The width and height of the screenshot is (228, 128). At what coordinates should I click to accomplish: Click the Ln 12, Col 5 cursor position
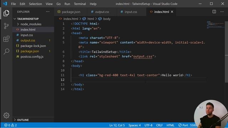tap(117, 125)
